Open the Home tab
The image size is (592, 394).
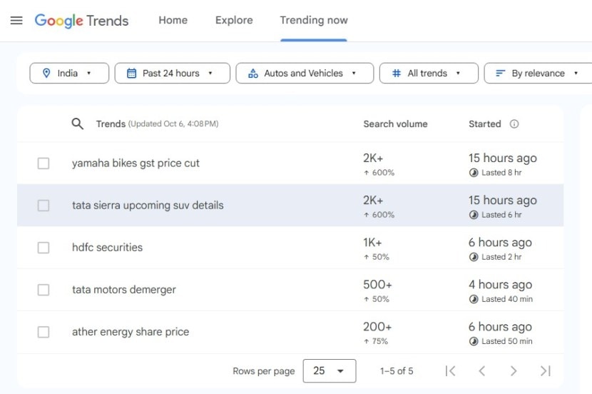click(173, 20)
